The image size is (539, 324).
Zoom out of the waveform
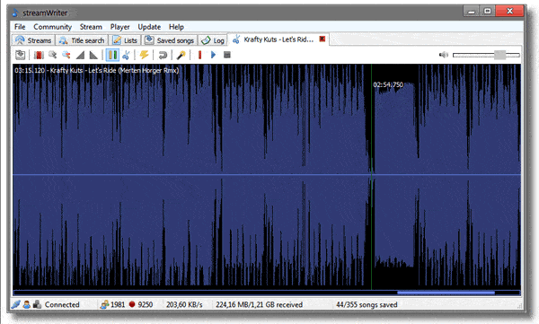click(66, 55)
